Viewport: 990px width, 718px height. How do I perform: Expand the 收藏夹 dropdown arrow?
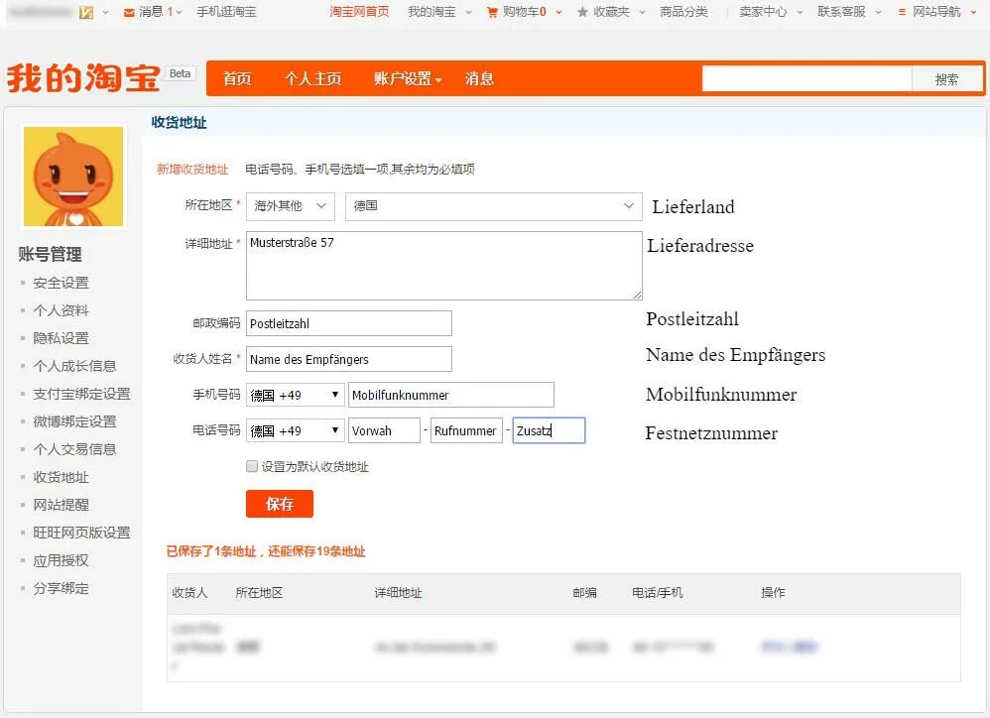point(642,12)
